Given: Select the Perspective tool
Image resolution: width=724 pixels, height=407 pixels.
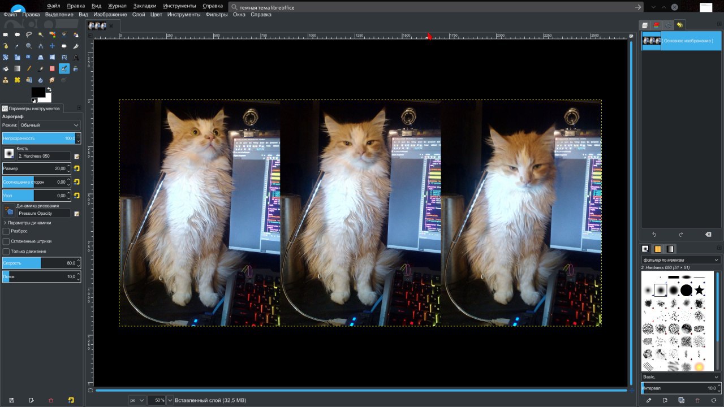Looking at the screenshot, I should point(41,57).
